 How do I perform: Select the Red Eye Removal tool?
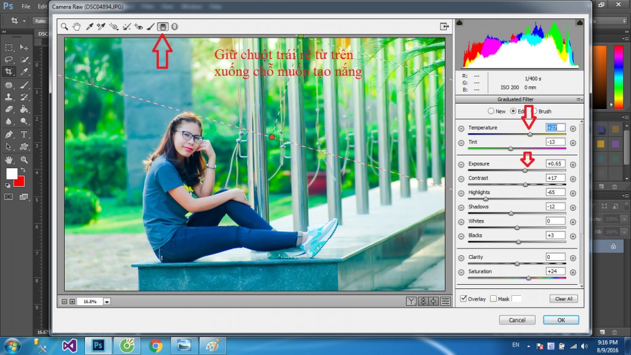pyautogui.click(x=138, y=27)
